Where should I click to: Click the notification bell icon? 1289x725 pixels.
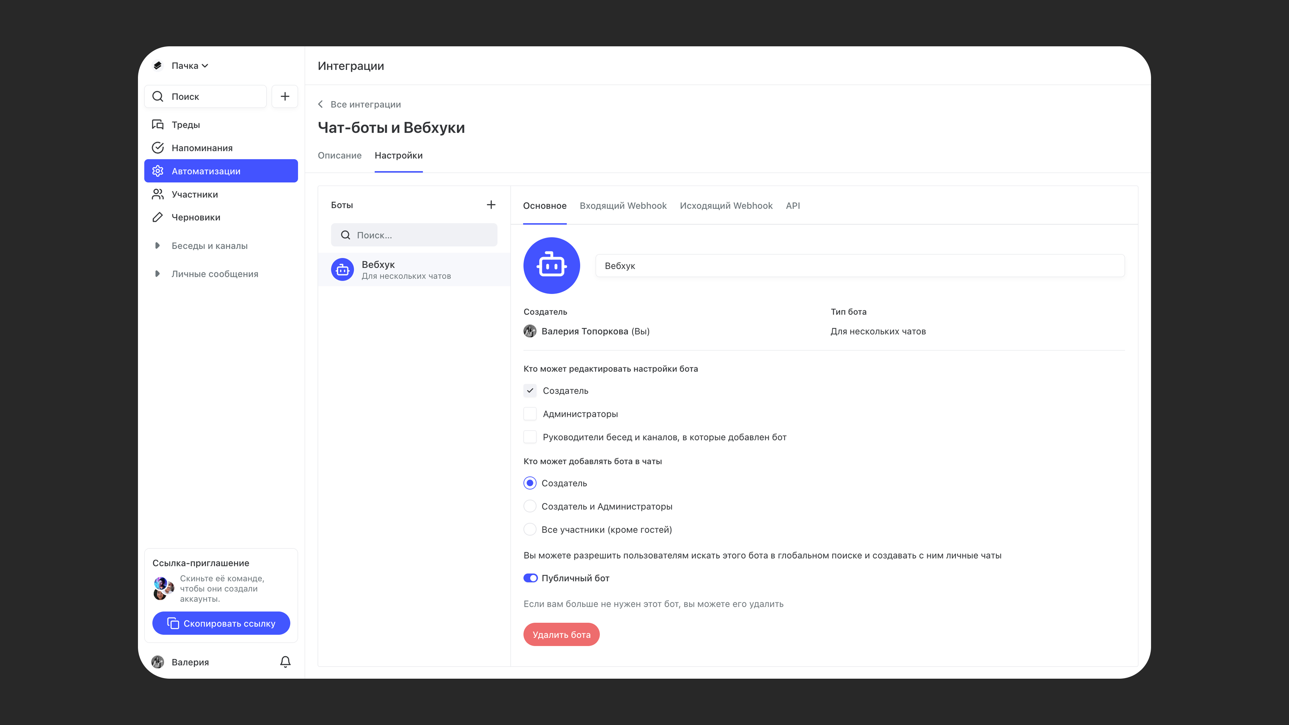285,662
